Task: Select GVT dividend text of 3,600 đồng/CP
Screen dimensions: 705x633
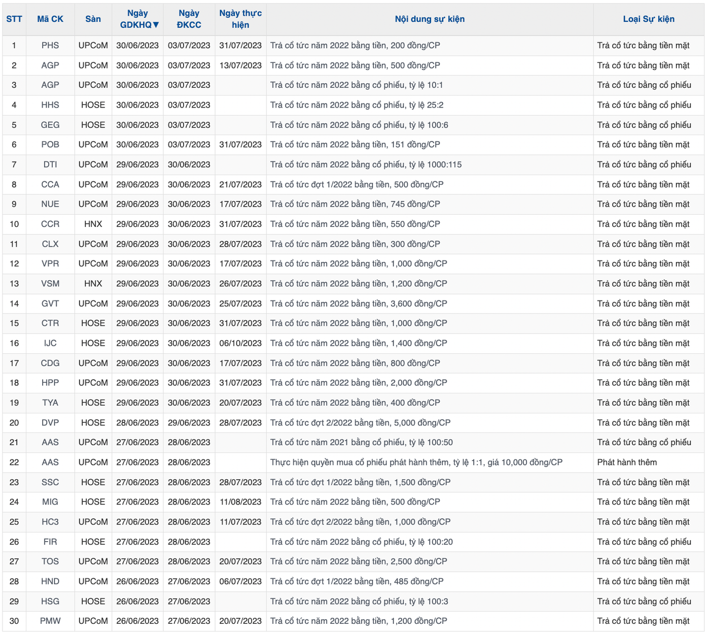Action: (359, 304)
